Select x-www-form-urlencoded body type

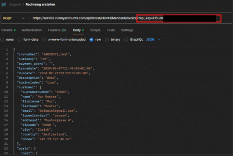click(45, 40)
